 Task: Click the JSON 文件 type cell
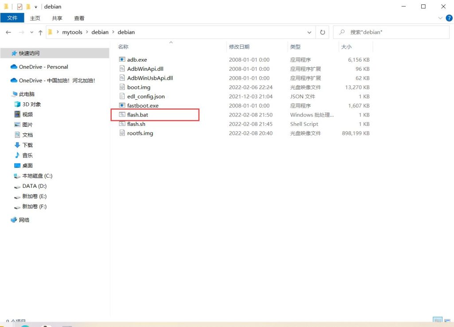coord(302,96)
